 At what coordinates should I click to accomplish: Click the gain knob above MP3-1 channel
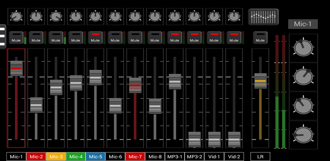point(175,17)
